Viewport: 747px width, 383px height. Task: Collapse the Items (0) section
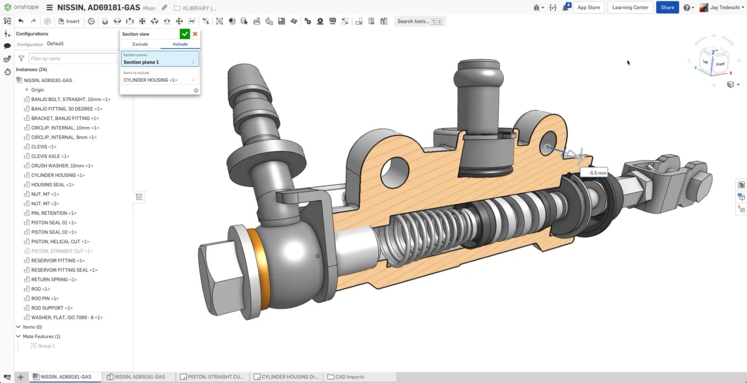pos(18,327)
